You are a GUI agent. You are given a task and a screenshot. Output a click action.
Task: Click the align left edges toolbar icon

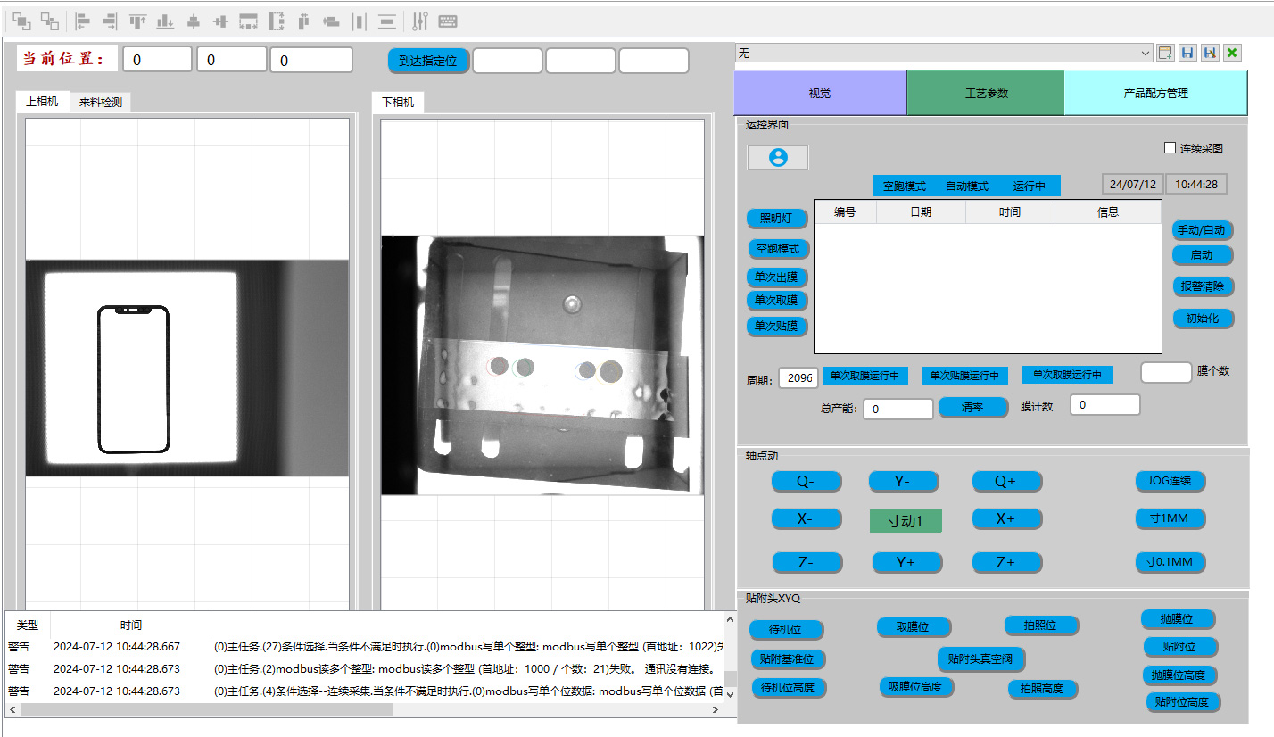point(82,21)
